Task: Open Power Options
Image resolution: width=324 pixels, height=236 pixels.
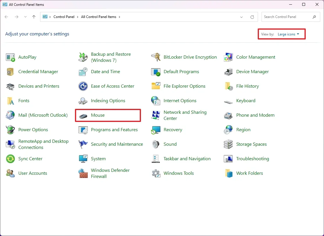Action: coord(33,130)
